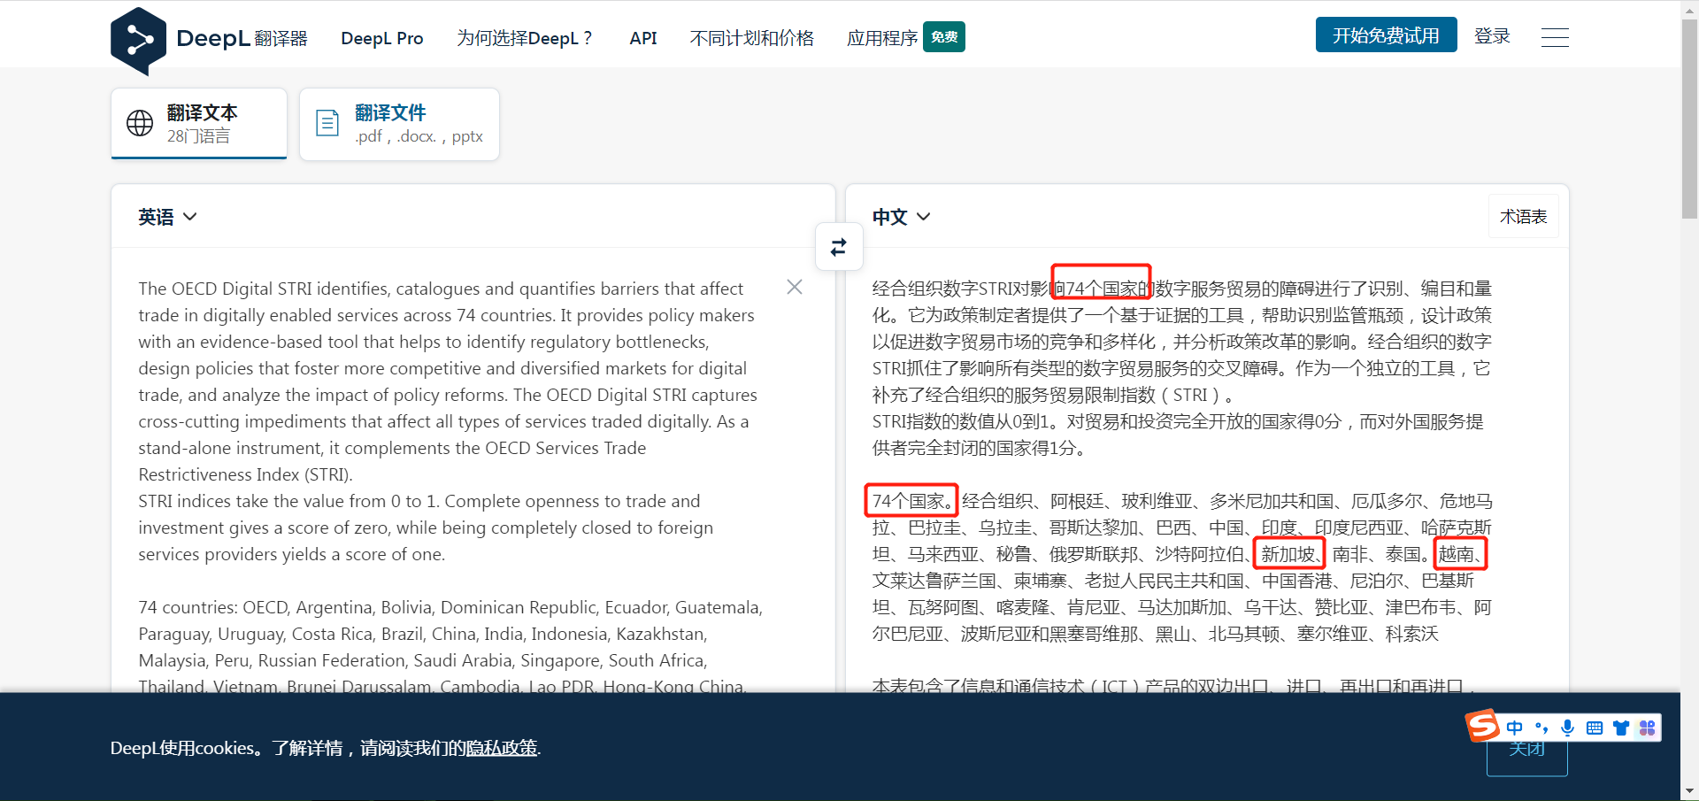Open the 为何选择DeepL？ menu item
Screen dimensions: 1699x801
[525, 38]
